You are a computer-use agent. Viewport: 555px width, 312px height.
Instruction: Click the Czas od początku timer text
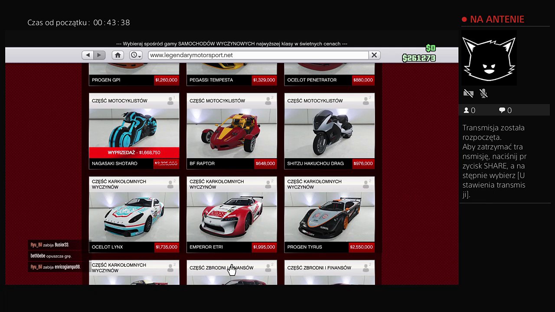[78, 23]
